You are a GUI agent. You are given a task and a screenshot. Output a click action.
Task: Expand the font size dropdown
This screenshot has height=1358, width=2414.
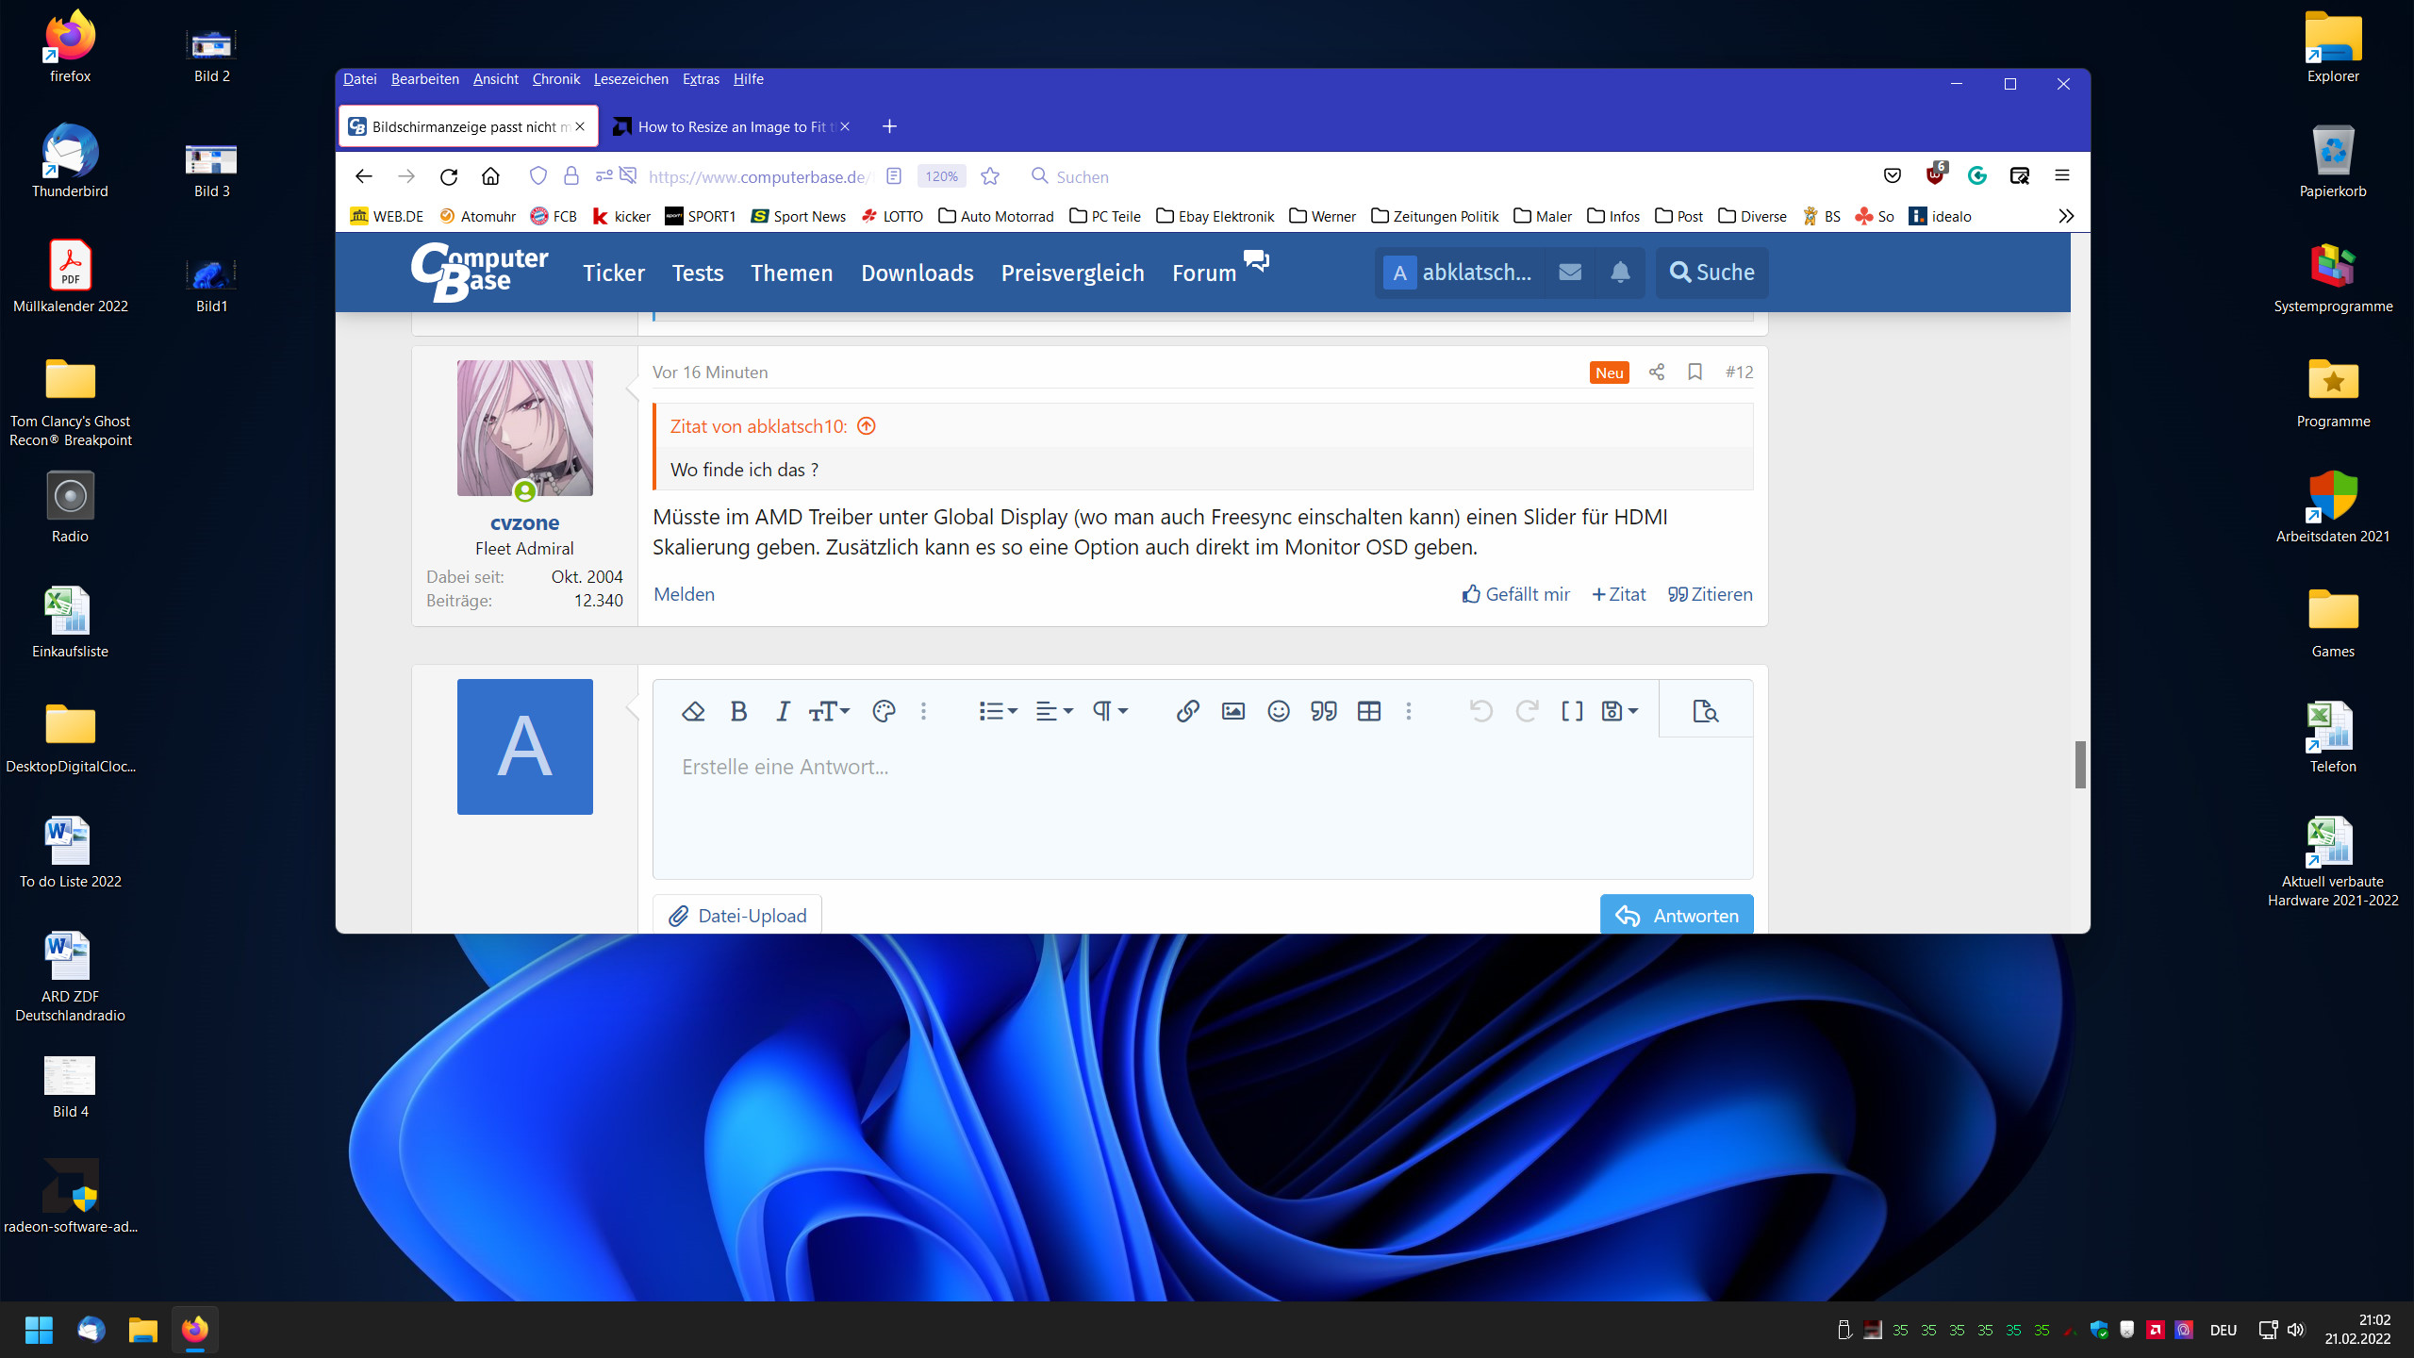[x=829, y=711]
